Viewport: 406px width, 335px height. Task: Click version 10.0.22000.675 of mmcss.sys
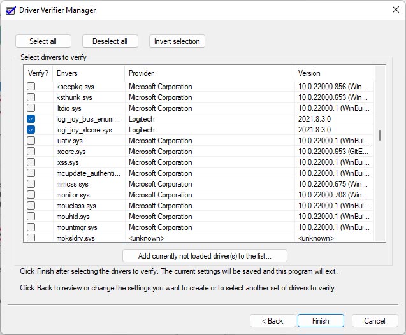[x=333, y=184]
